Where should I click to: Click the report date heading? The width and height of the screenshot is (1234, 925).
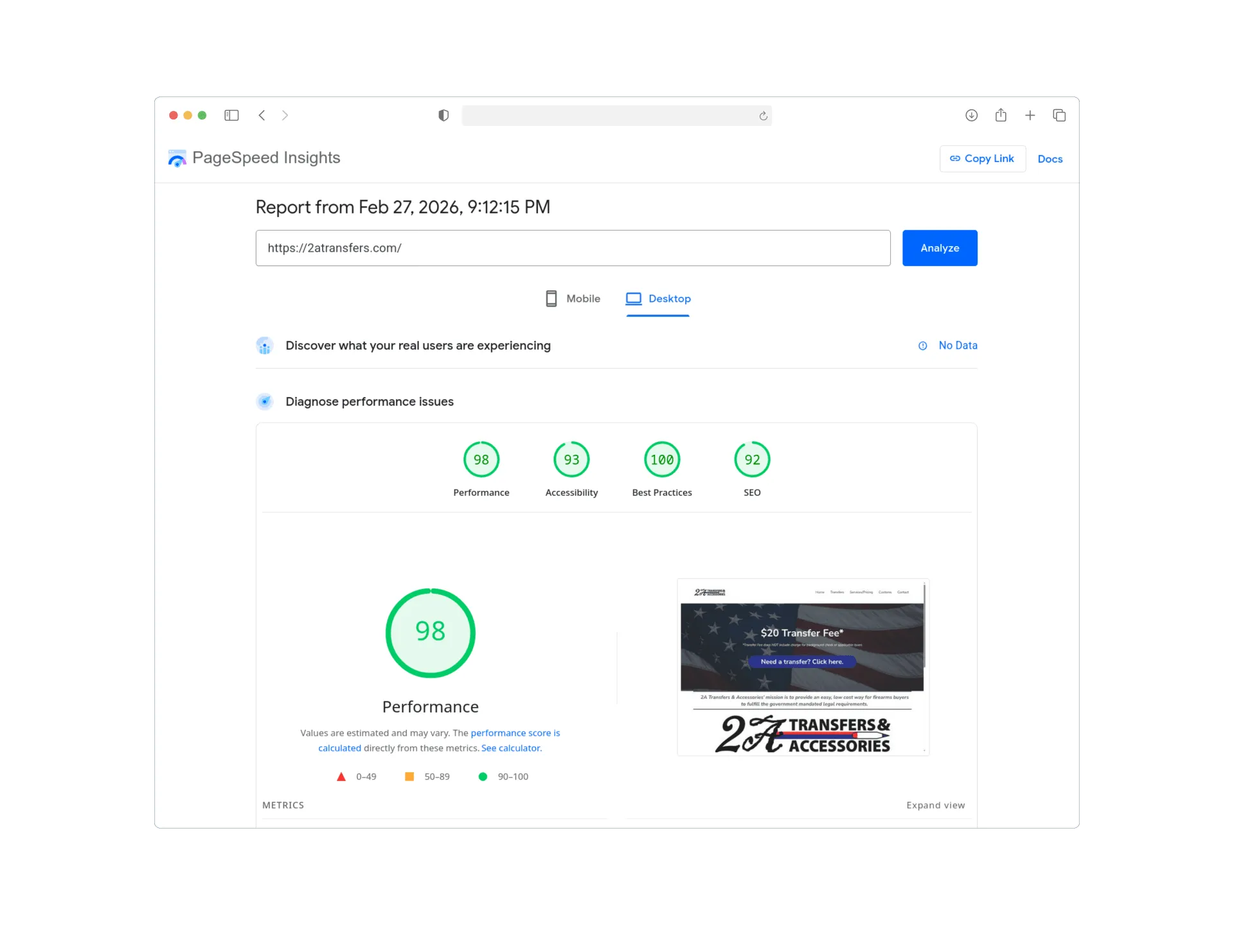pyautogui.click(x=403, y=207)
